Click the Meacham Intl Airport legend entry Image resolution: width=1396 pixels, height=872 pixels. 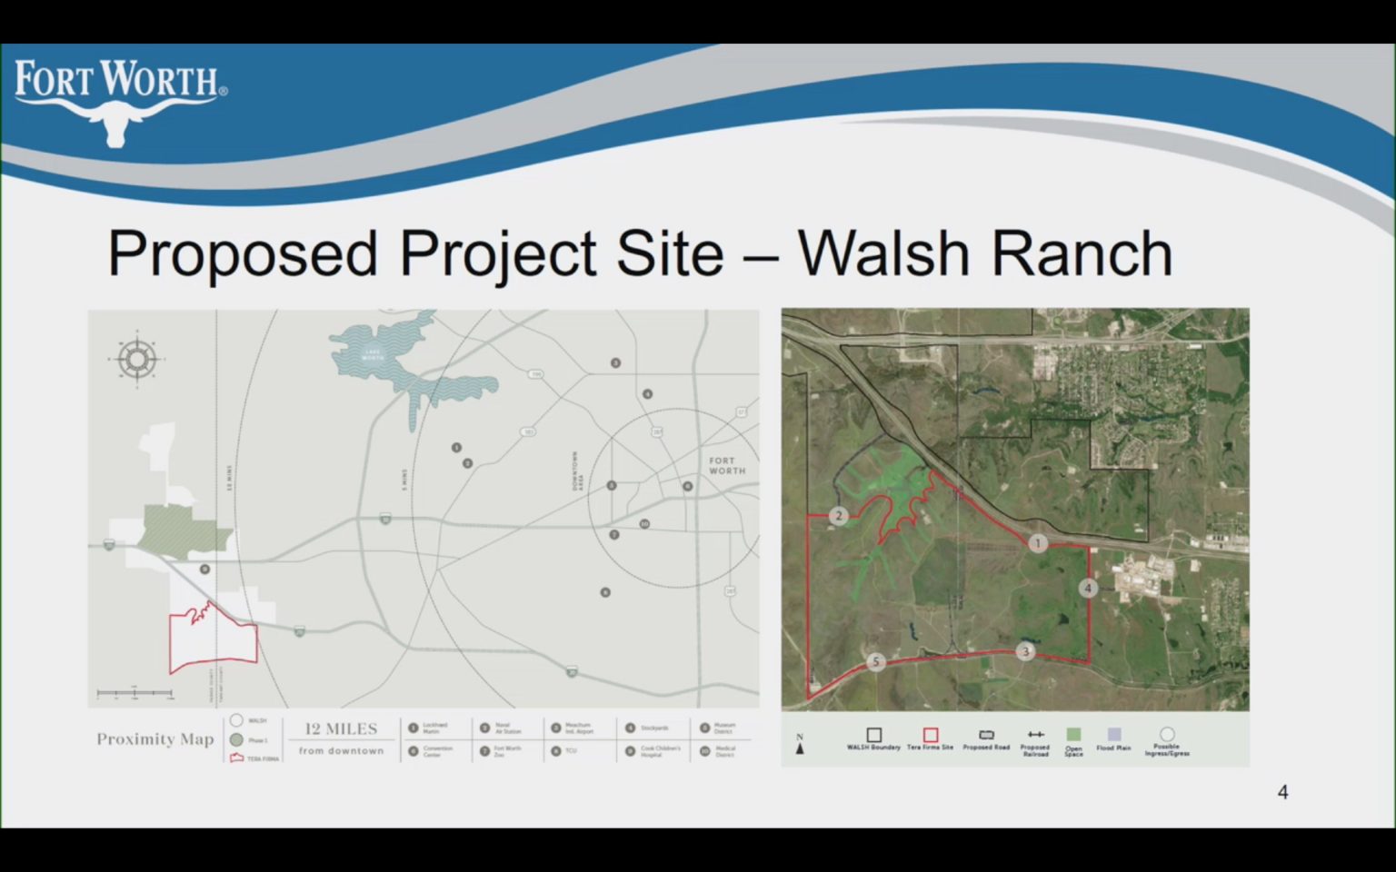pos(573,728)
